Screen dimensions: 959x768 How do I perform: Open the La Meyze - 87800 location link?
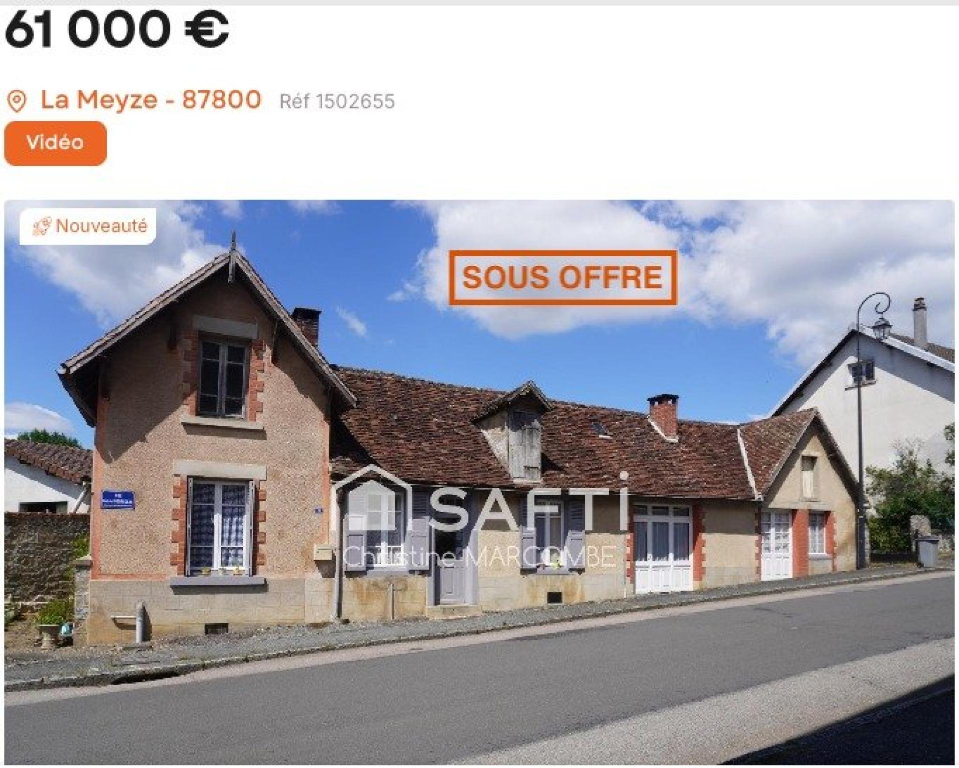pos(151,99)
